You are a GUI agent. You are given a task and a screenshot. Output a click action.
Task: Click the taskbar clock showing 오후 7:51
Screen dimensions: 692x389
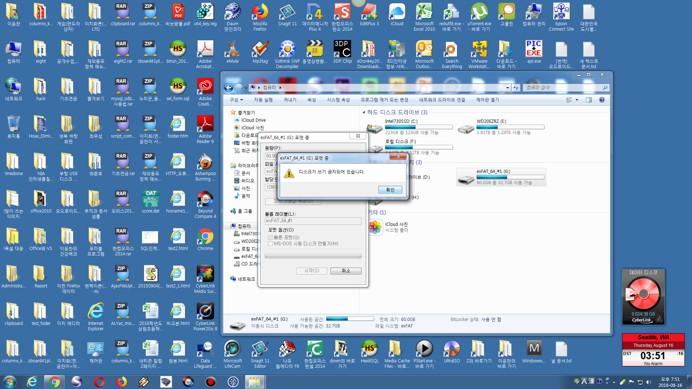click(x=670, y=382)
